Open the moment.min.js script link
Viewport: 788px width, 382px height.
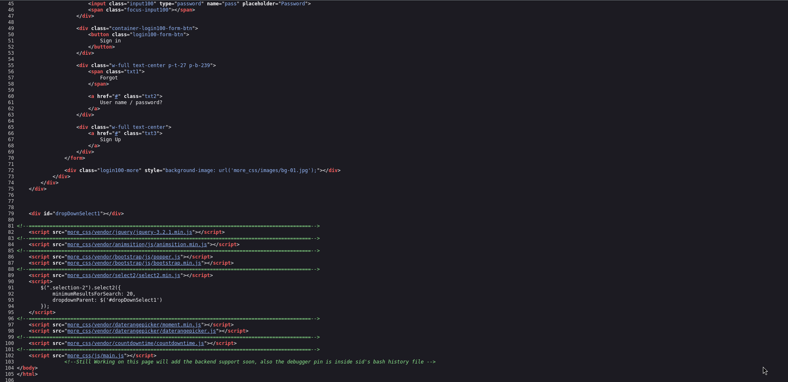tap(134, 325)
